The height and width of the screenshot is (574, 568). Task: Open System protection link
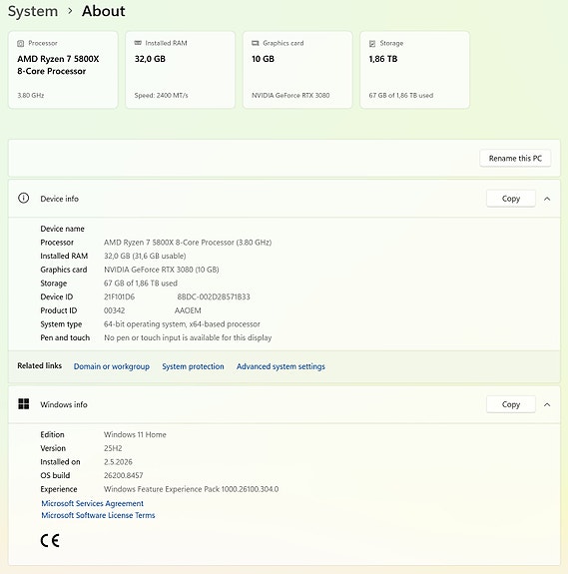(193, 366)
